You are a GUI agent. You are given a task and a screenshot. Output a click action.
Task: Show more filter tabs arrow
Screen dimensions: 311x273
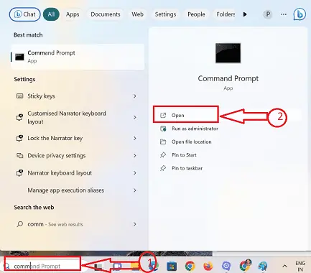(x=245, y=14)
